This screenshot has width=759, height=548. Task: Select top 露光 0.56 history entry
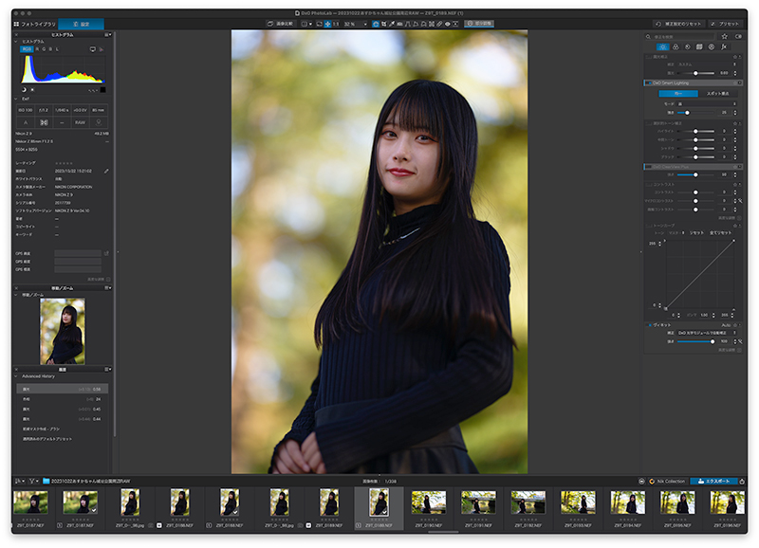tap(63, 389)
